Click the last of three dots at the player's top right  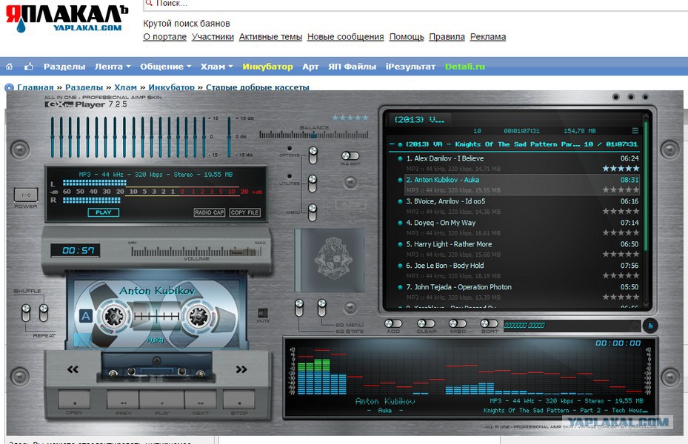pos(645,97)
